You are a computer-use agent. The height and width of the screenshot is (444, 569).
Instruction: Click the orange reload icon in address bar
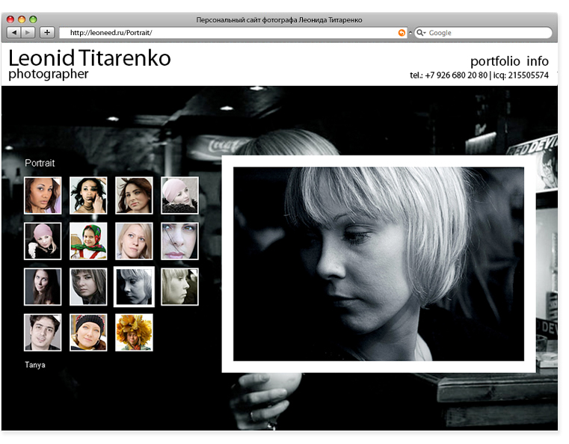tap(402, 33)
